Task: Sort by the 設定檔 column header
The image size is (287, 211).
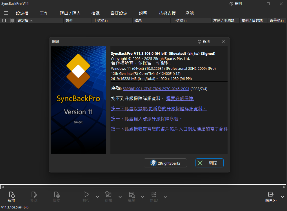Action: (39, 21)
